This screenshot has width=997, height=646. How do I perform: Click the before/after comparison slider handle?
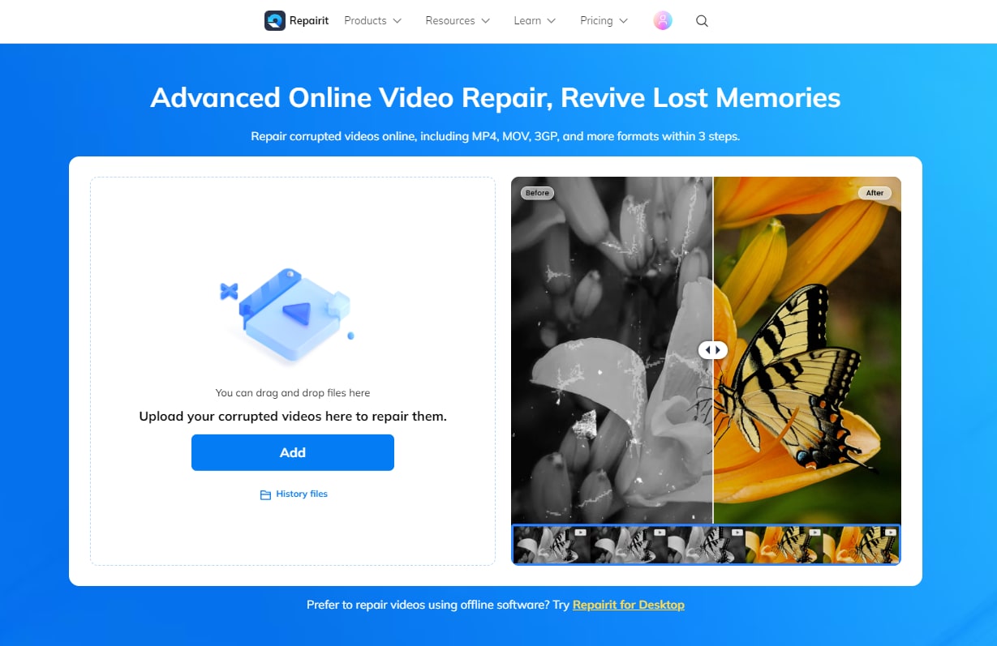click(713, 350)
